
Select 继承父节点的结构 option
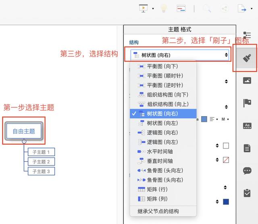point(163,211)
